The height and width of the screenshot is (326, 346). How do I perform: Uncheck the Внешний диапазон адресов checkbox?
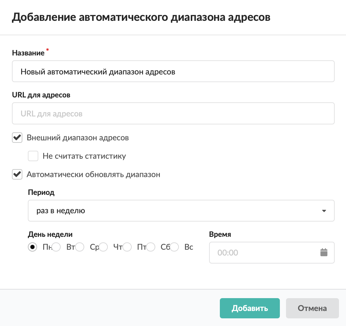point(17,138)
